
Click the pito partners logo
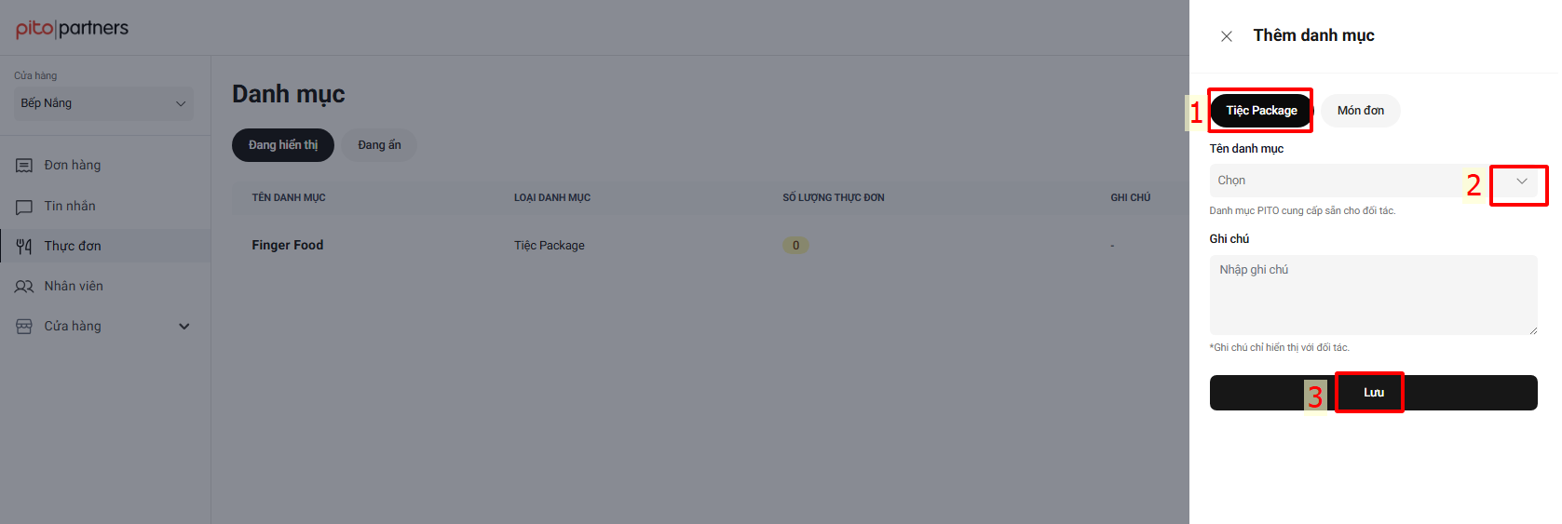point(72,28)
